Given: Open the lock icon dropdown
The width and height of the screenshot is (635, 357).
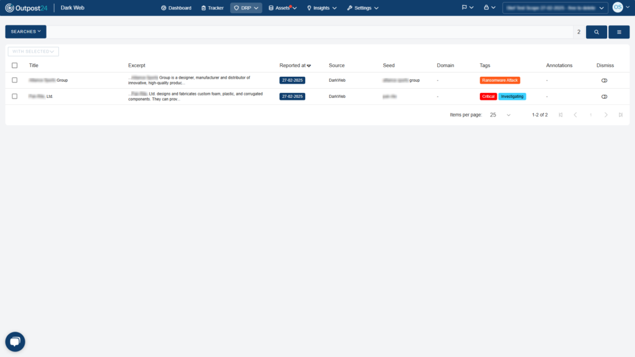Looking at the screenshot, I should coord(489,7).
